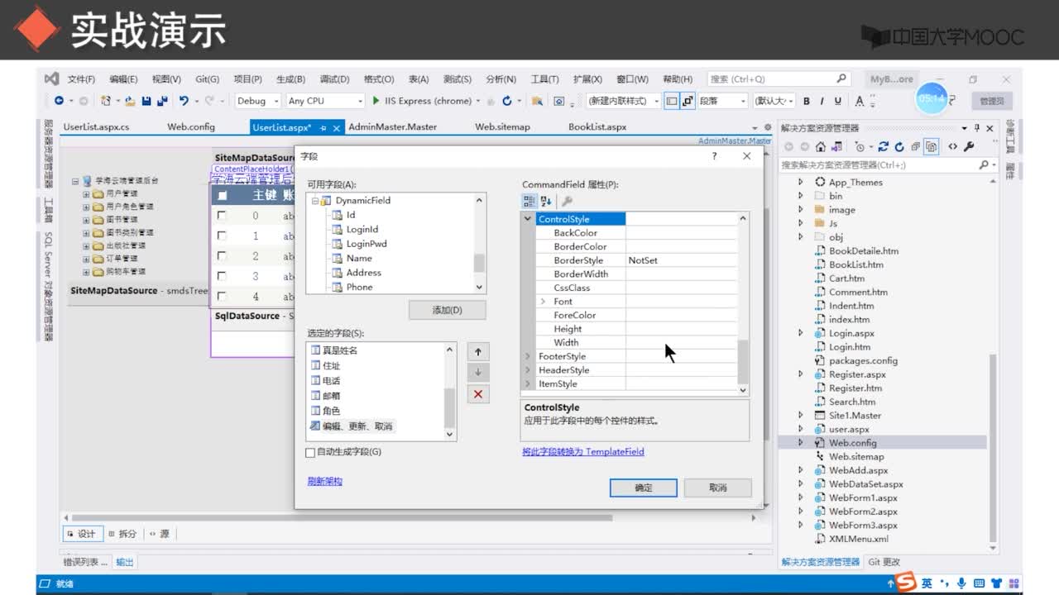Image resolution: width=1059 pixels, height=595 pixels.
Task: Click the help question mark in fields dialog
Action: pos(714,156)
